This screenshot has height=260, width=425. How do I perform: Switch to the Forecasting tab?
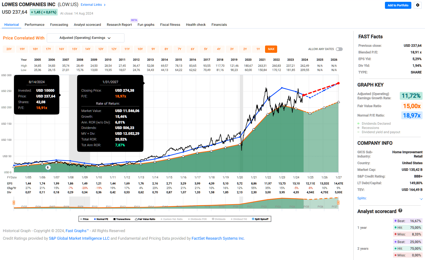tap(59, 25)
